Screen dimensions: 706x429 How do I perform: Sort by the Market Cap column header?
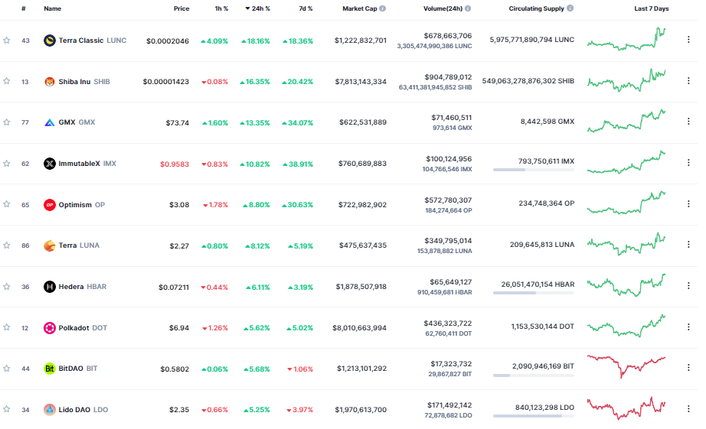tap(360, 8)
